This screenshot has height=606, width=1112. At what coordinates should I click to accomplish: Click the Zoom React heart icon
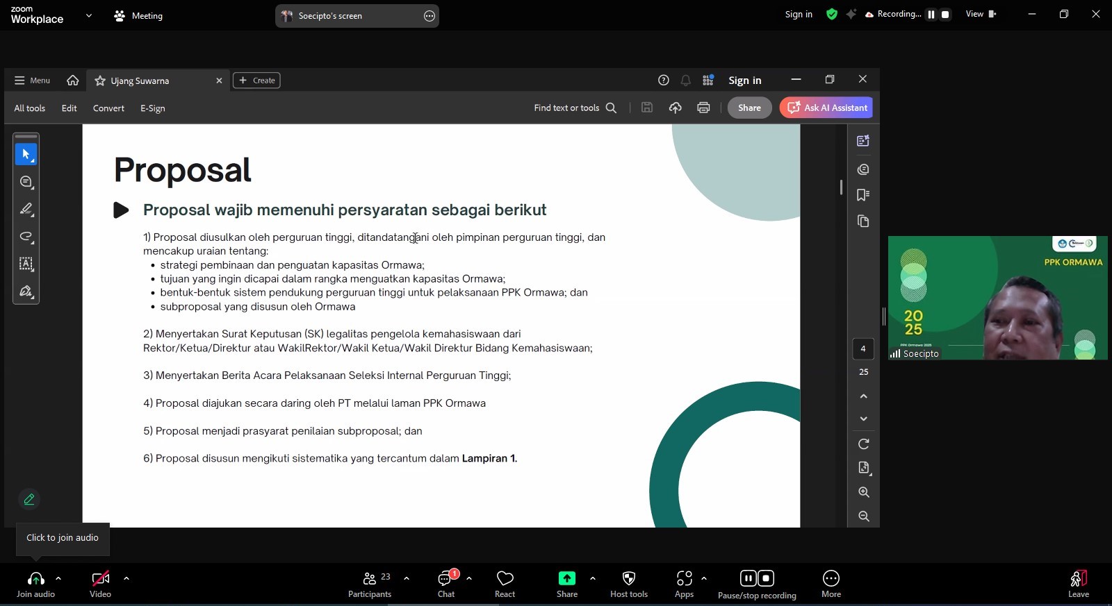505,579
